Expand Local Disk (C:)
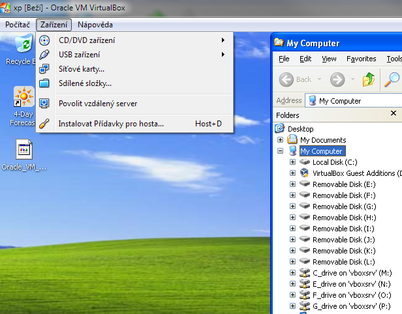402x314 pixels. point(292,162)
